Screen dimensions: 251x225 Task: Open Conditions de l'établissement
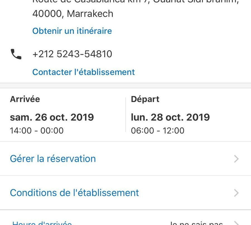(x=74, y=193)
